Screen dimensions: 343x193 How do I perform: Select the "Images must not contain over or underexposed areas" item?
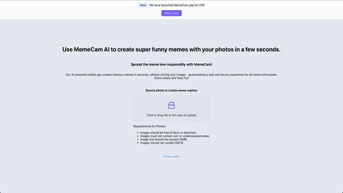pos(175,136)
